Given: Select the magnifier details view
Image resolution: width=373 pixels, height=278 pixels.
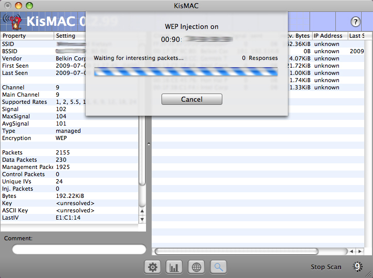Looking at the screenshot, I should point(218,267).
